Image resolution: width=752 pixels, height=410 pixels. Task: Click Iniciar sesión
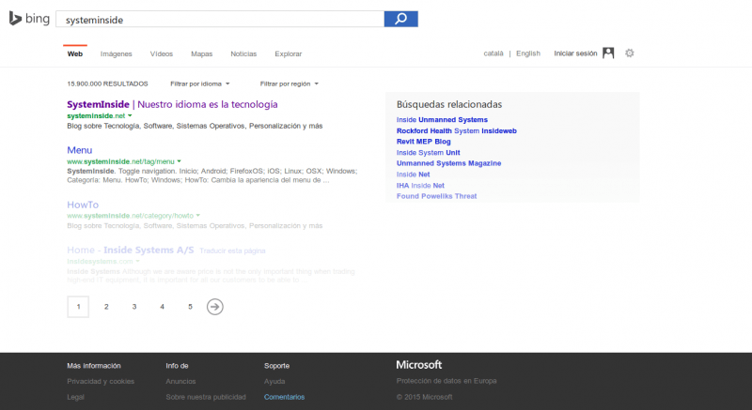[575, 53]
